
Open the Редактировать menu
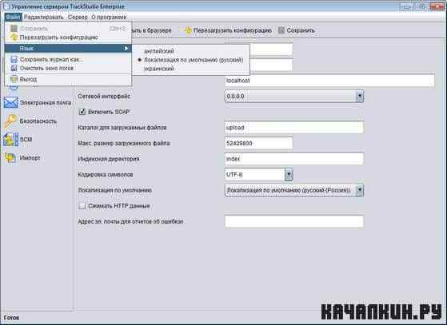coord(44,17)
